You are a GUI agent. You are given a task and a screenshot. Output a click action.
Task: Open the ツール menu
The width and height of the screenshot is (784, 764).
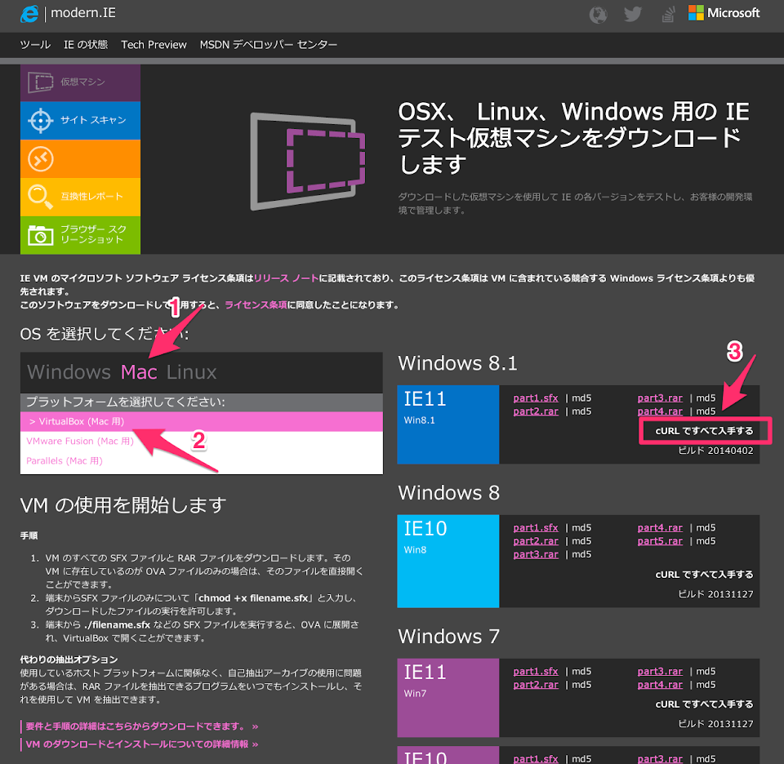(x=35, y=45)
